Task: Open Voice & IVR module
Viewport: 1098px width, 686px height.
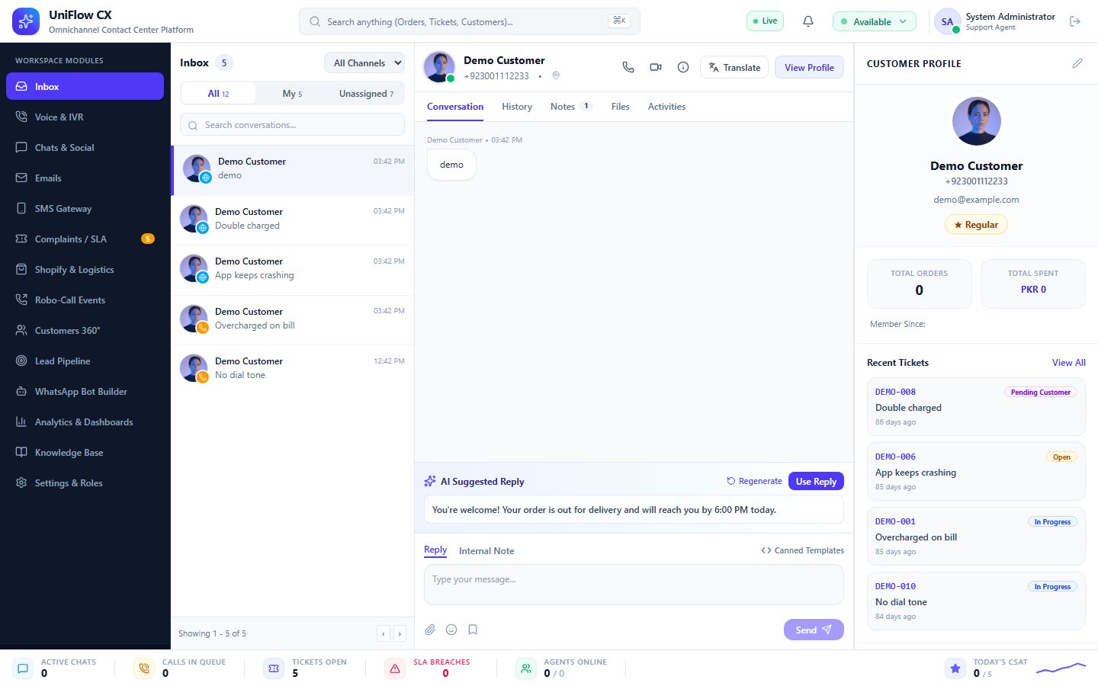Action: coord(85,117)
